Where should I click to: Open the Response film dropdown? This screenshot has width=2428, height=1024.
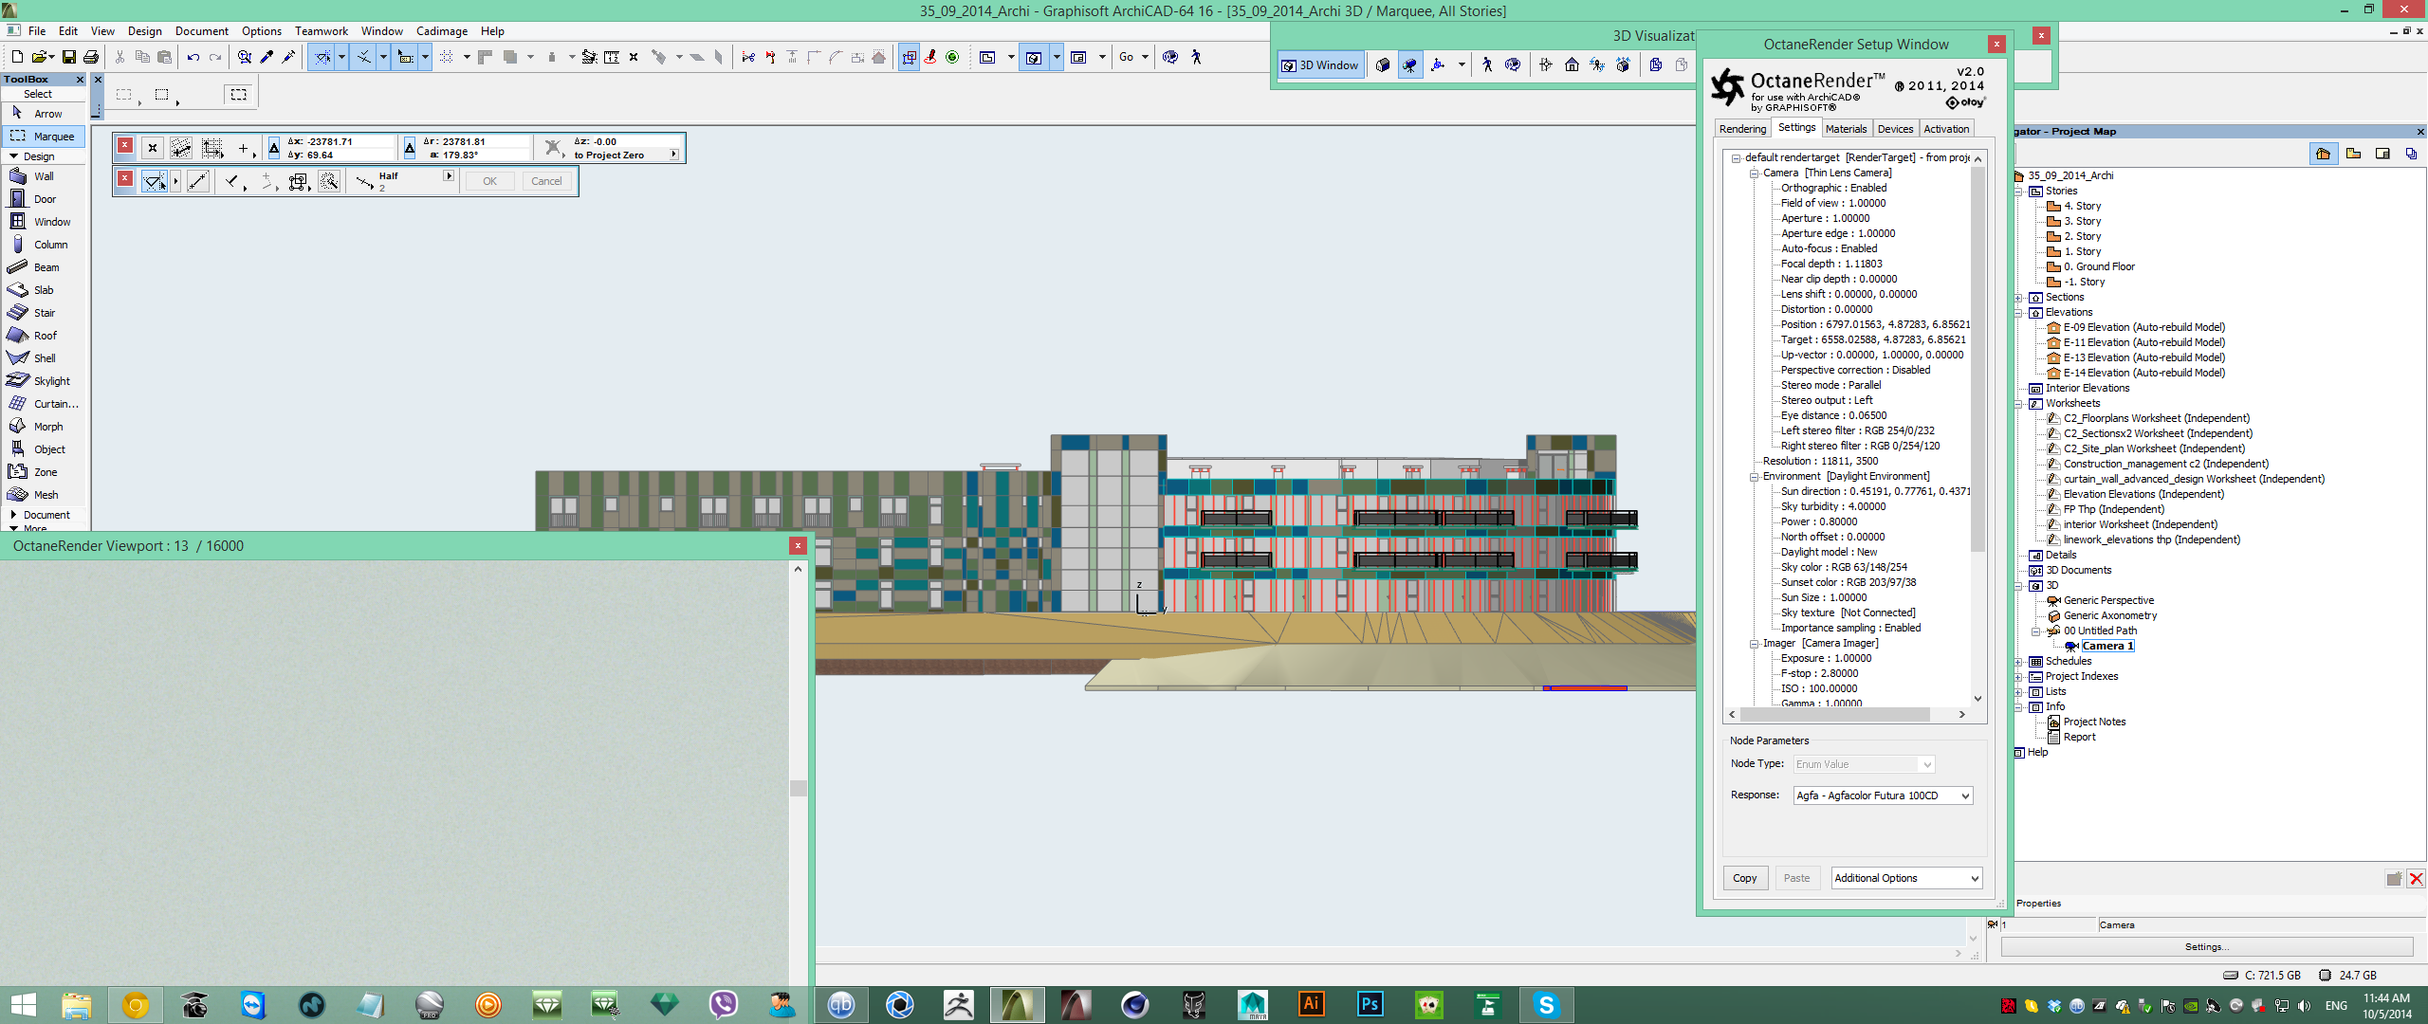[x=1882, y=795]
